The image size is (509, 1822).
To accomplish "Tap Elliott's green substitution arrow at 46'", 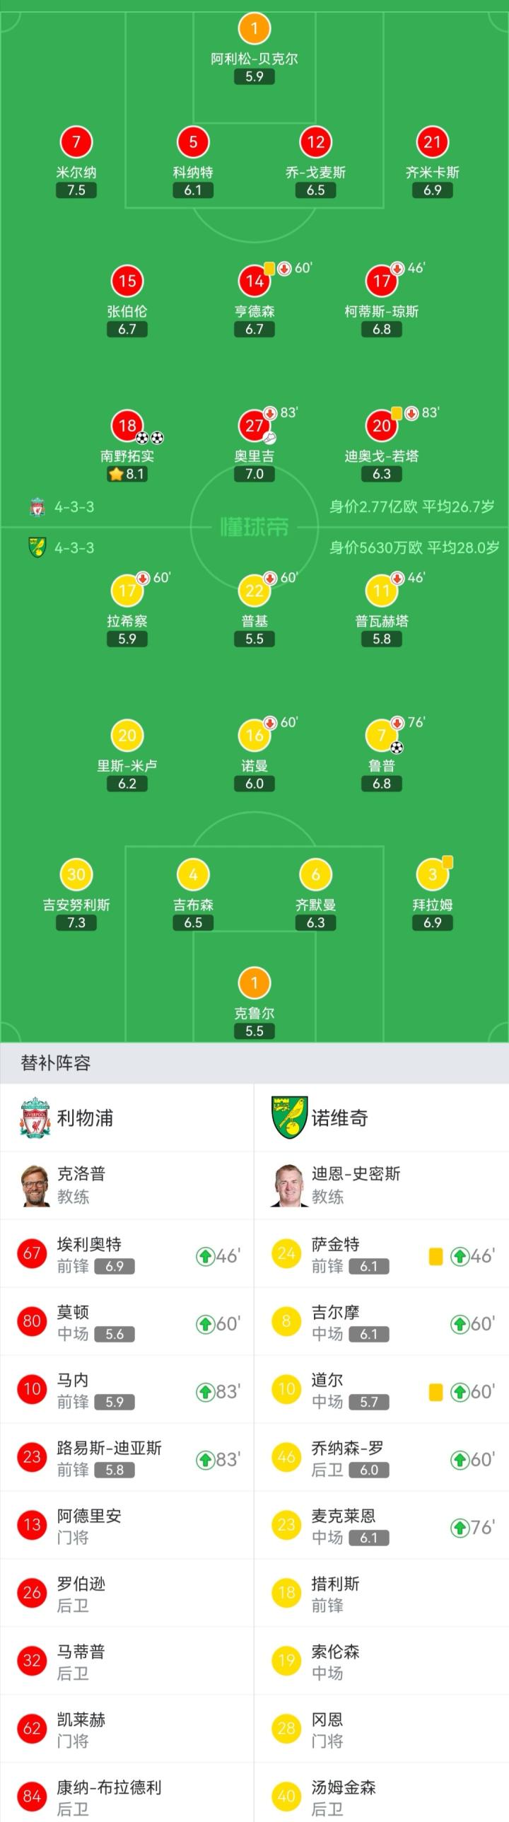I will (x=205, y=1256).
